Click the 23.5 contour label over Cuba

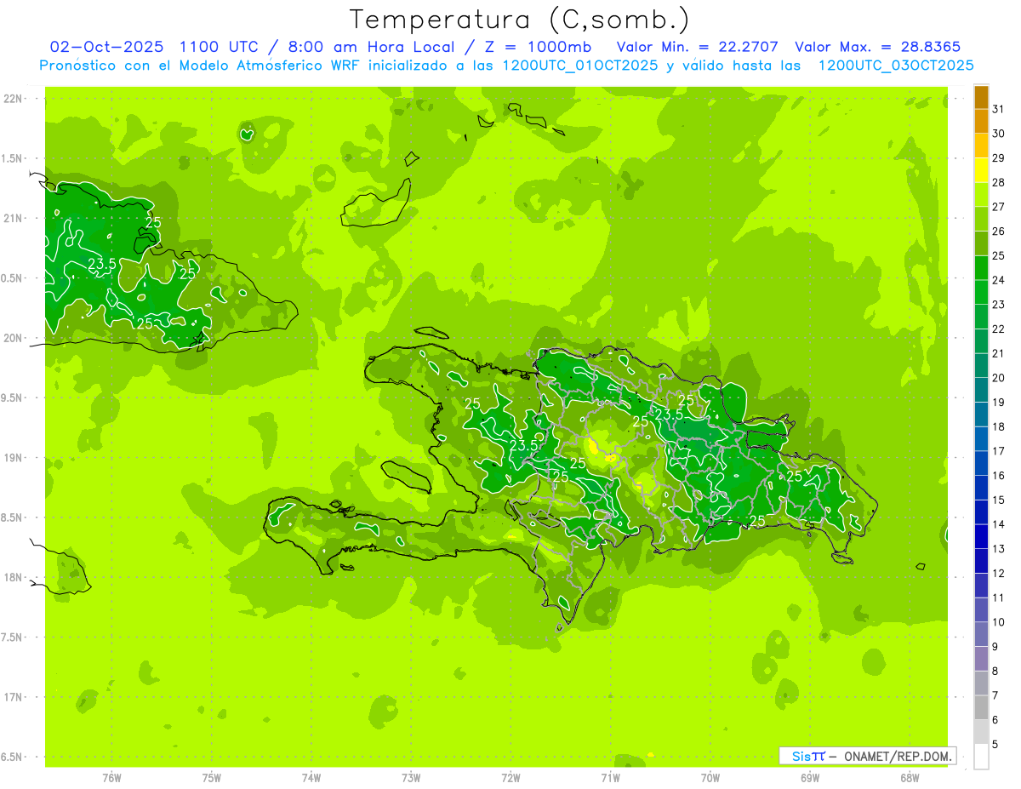point(102,264)
